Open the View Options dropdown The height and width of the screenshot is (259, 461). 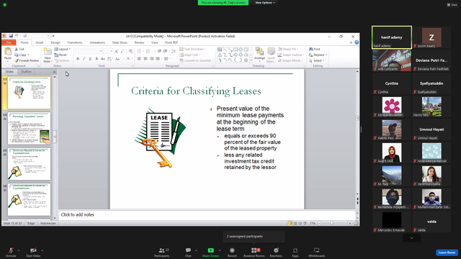pos(265,3)
